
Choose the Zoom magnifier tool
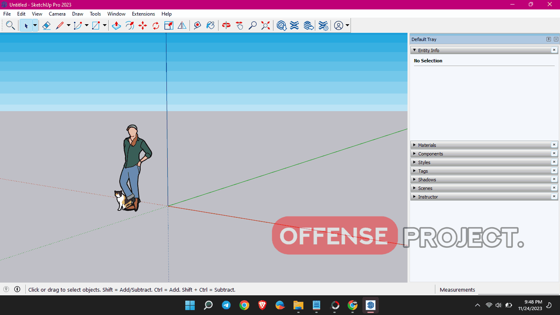coord(253,25)
